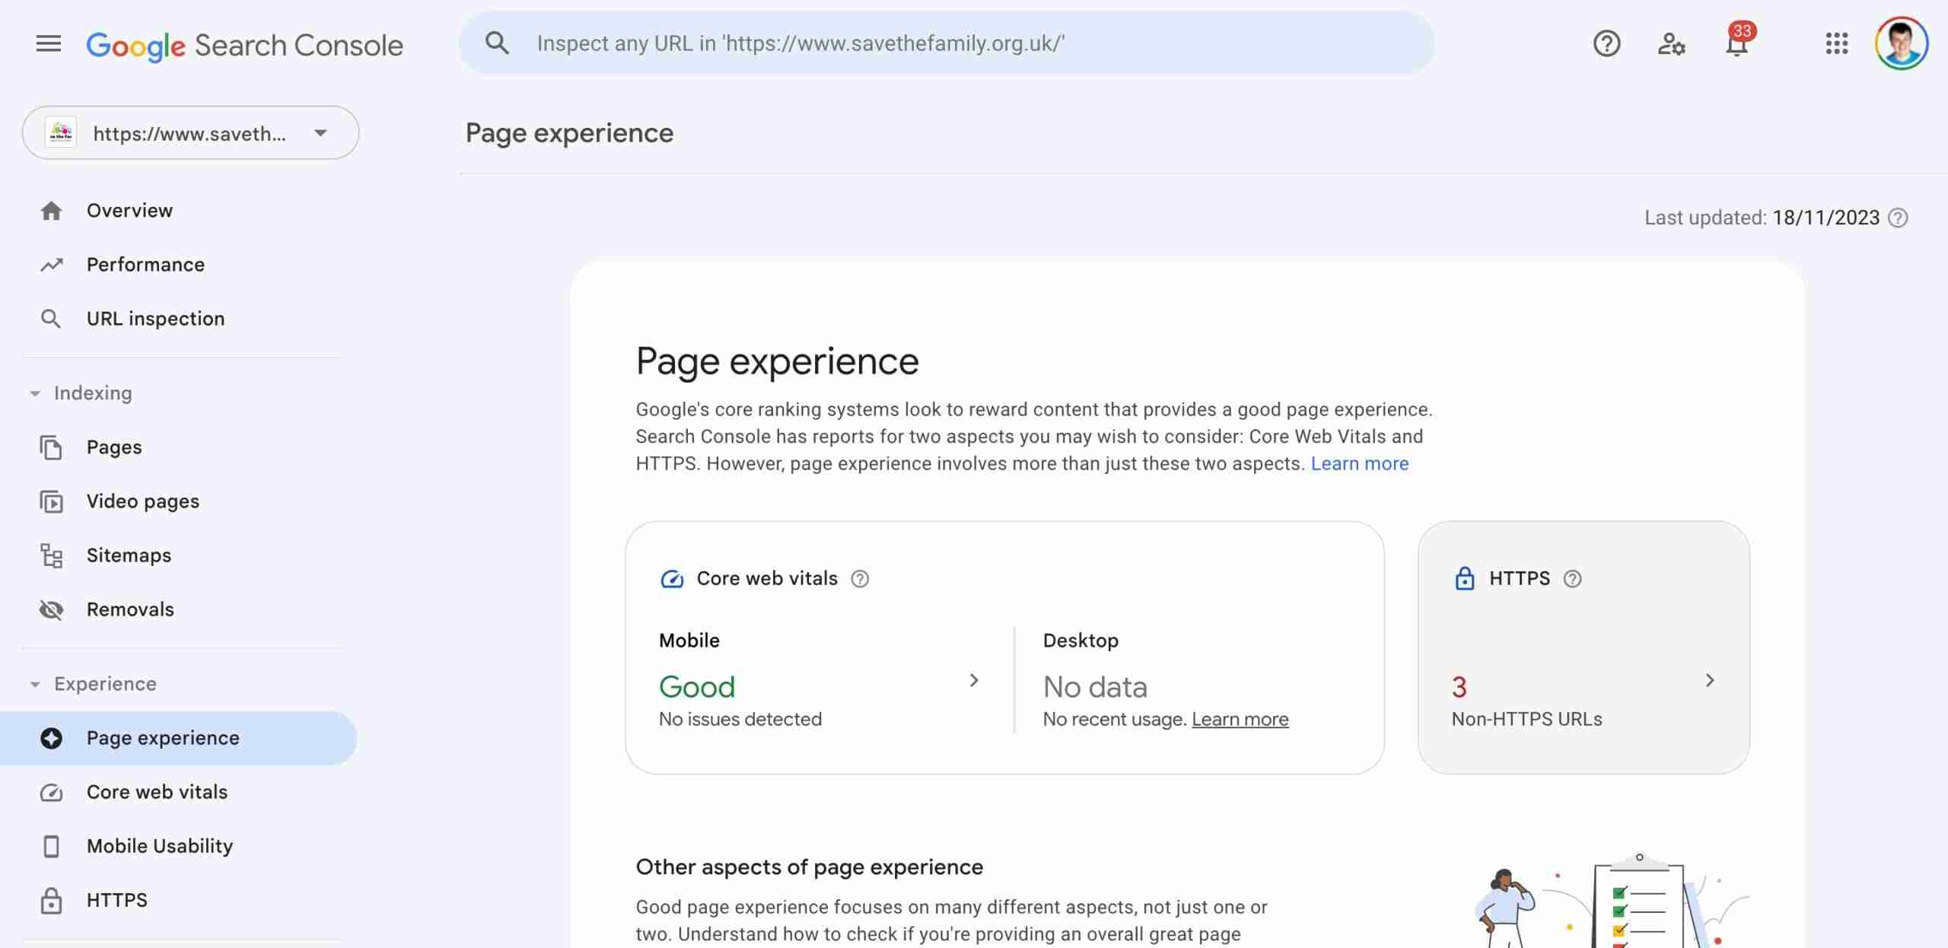Open the Google apps grid
The image size is (1948, 948).
point(1837,43)
